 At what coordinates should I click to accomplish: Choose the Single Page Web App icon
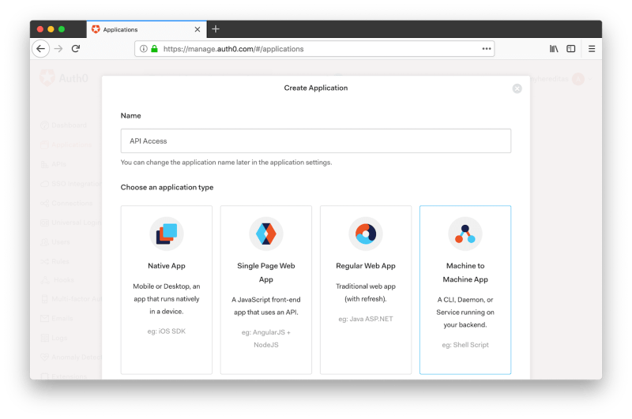(266, 234)
